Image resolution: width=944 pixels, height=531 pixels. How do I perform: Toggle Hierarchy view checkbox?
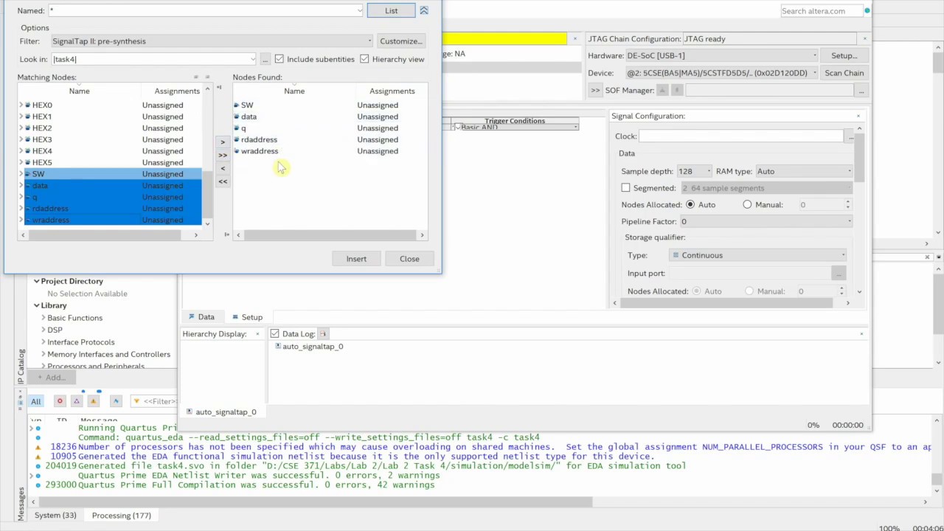(364, 59)
